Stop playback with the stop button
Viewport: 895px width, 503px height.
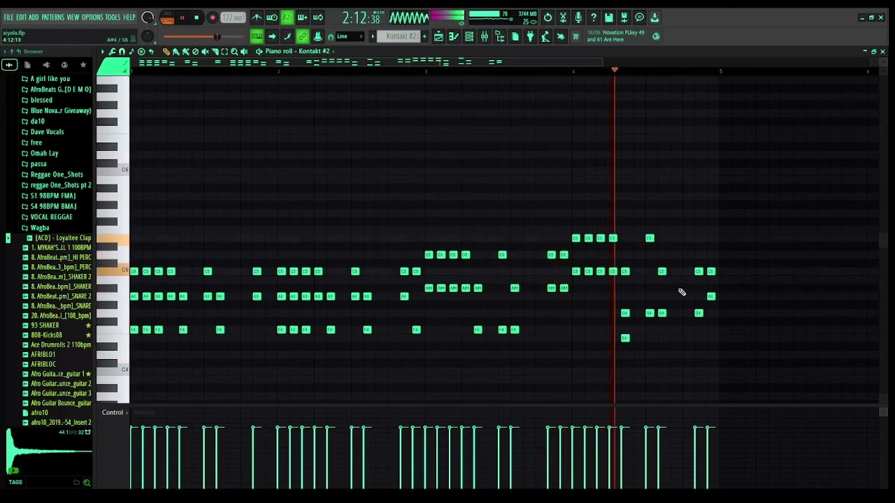click(x=196, y=17)
